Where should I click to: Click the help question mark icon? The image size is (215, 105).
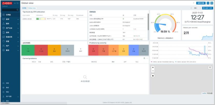coord(193,3)
